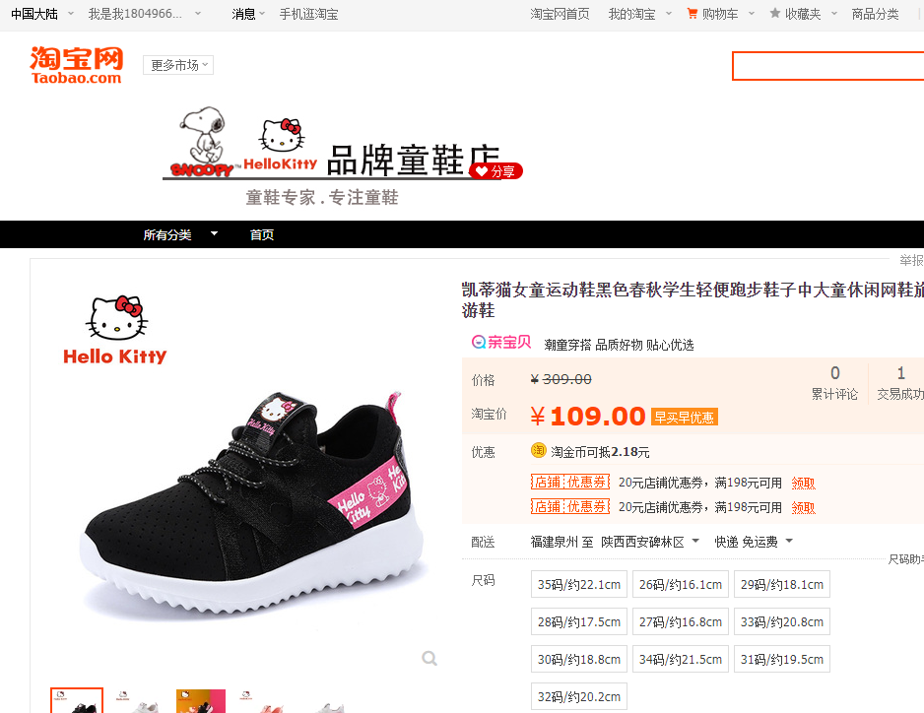Open the 消息 menu
The image size is (924, 713).
(x=248, y=14)
